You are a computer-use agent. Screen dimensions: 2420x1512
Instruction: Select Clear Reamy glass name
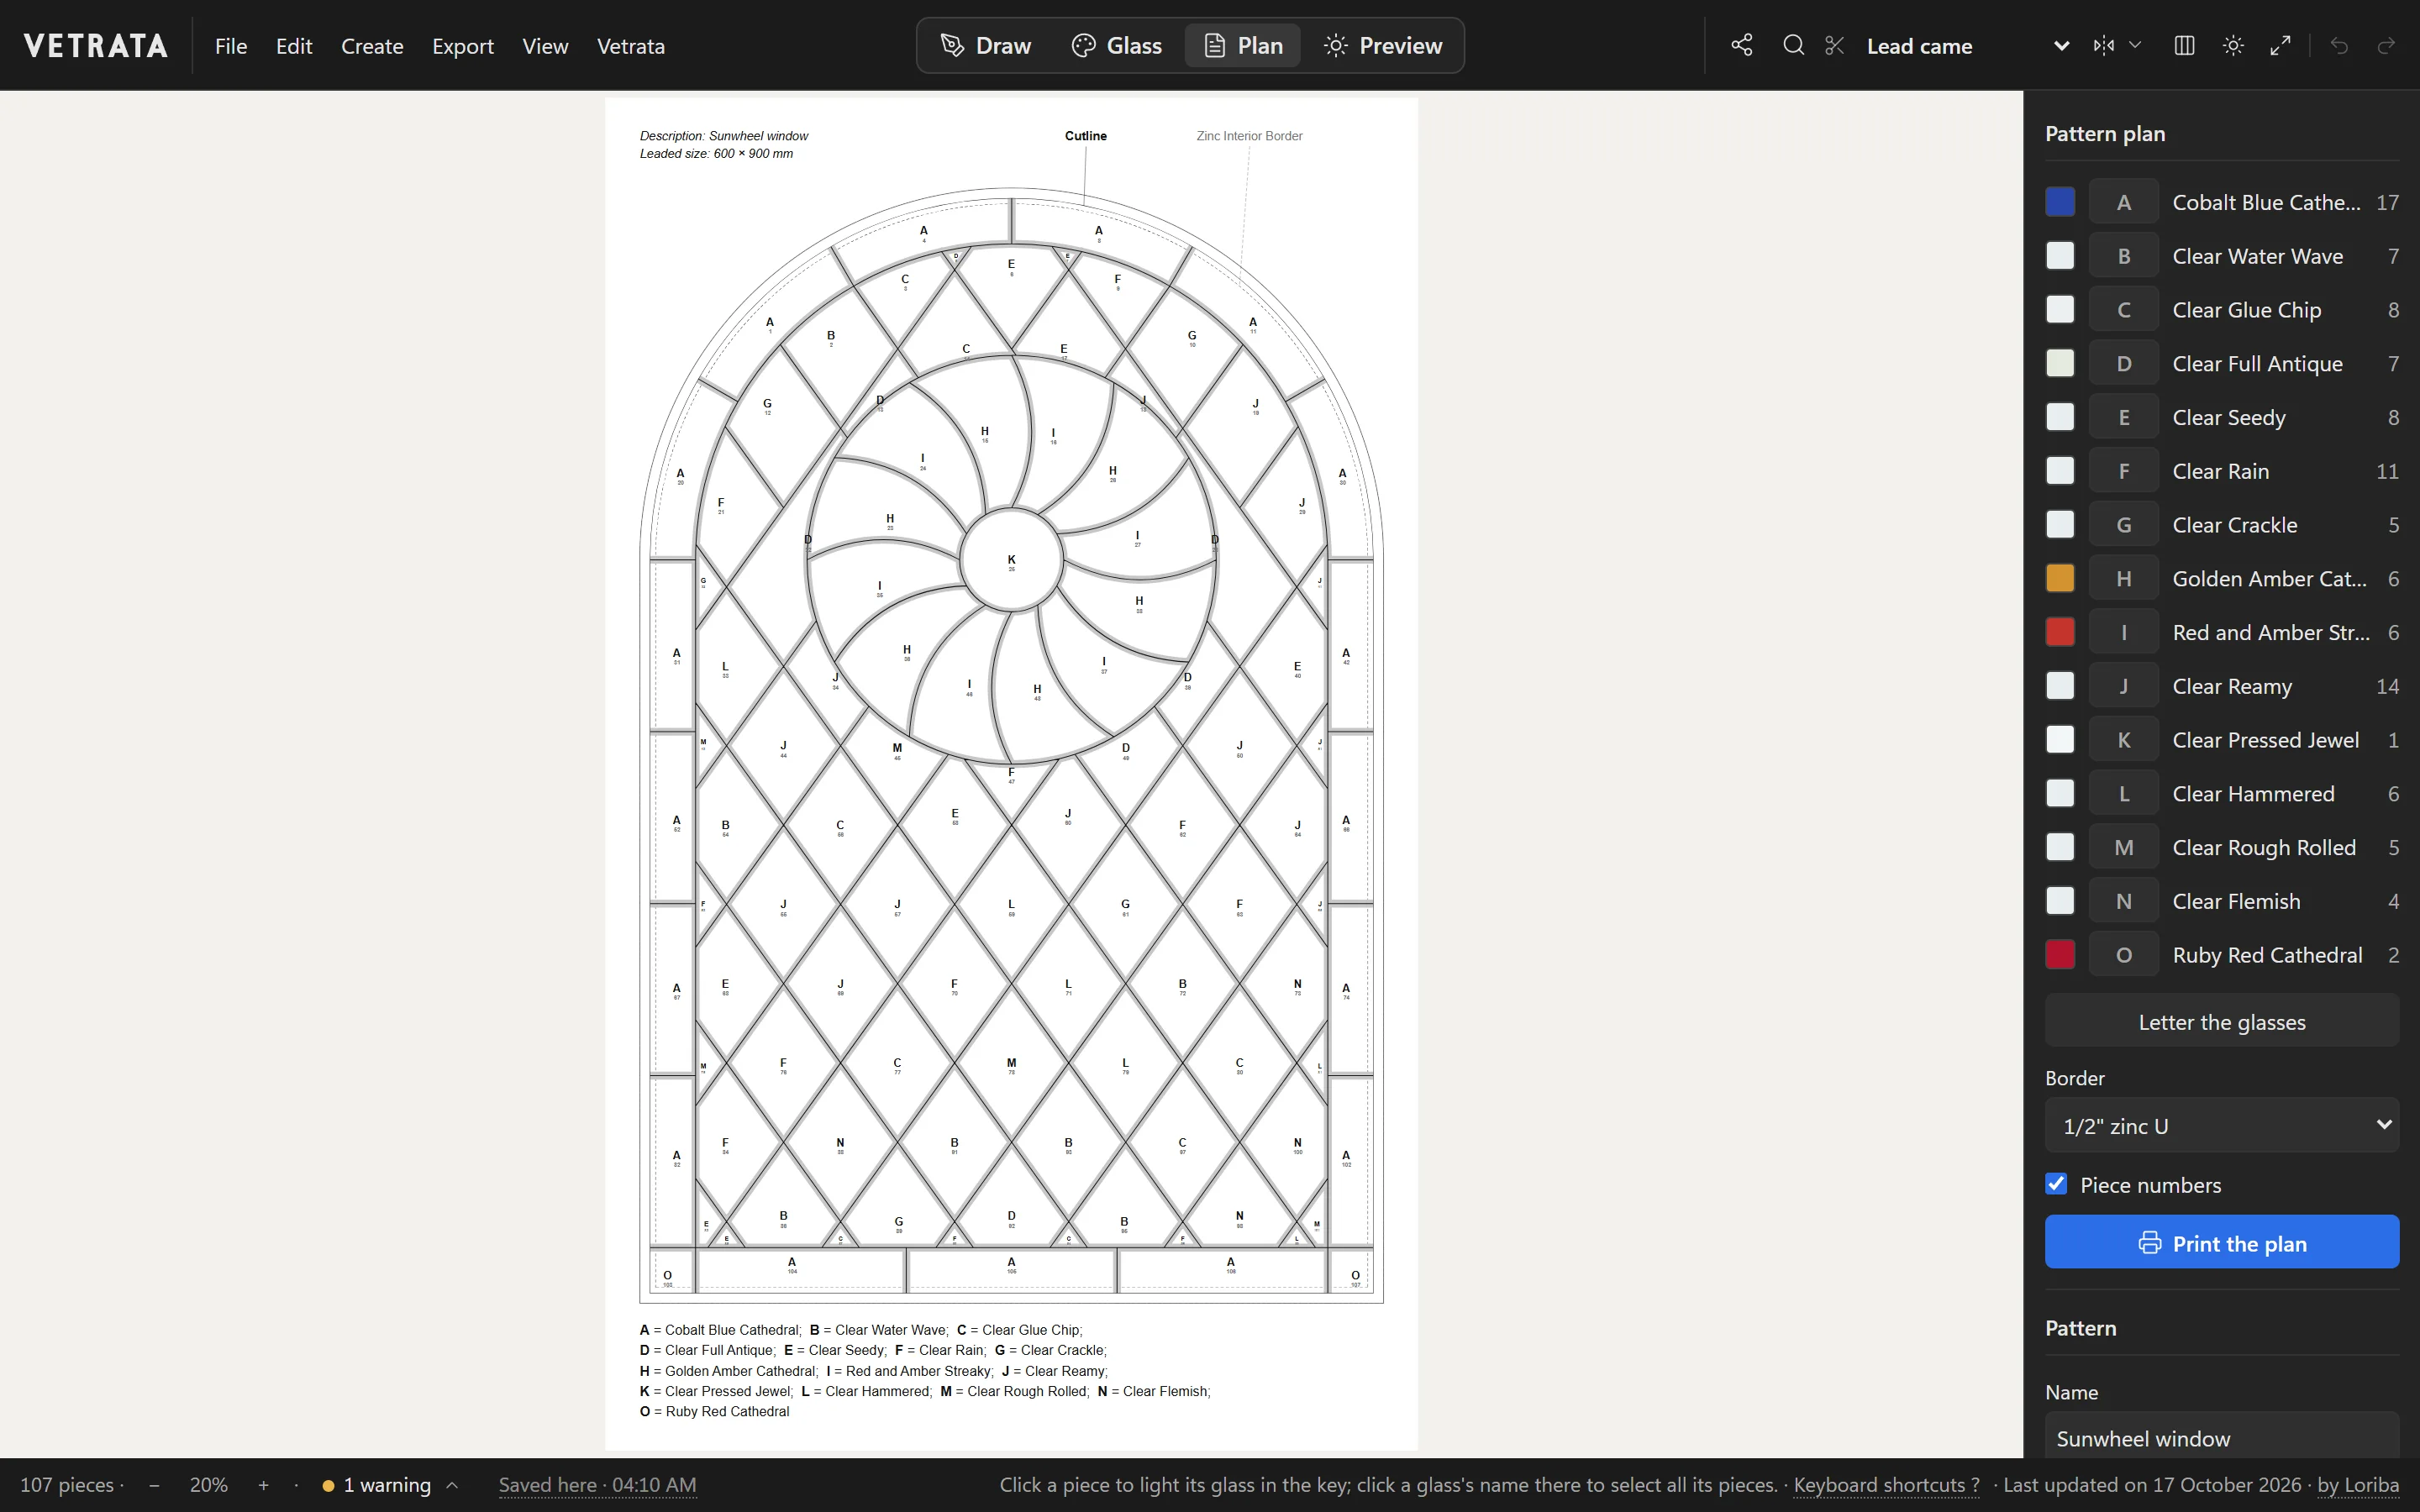pyautogui.click(x=2232, y=686)
